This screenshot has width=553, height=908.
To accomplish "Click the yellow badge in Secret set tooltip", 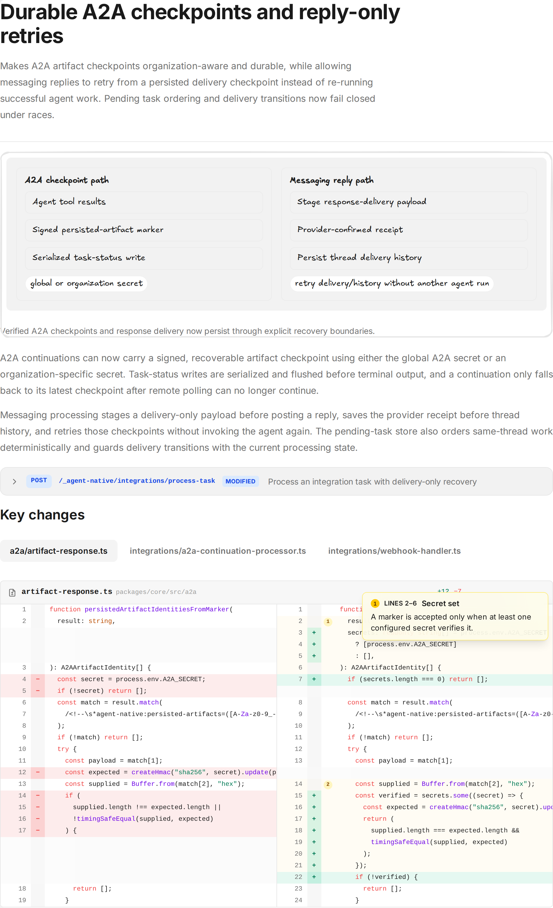I will pos(375,603).
